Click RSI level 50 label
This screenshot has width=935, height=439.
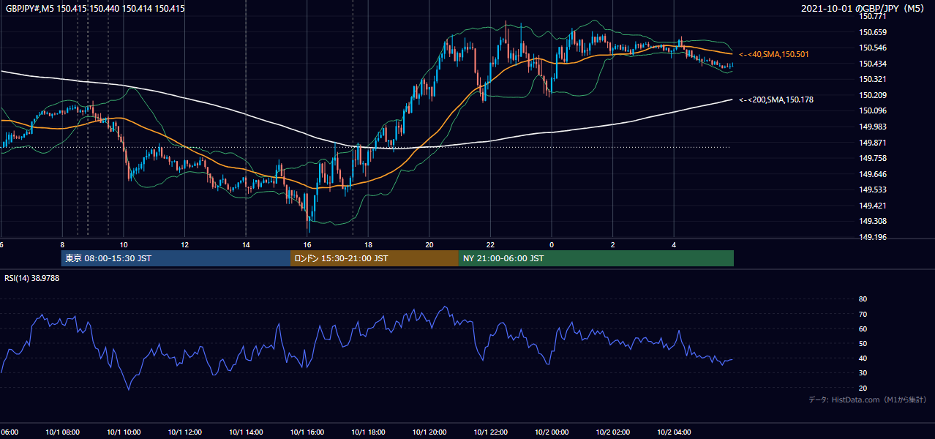tap(863, 343)
